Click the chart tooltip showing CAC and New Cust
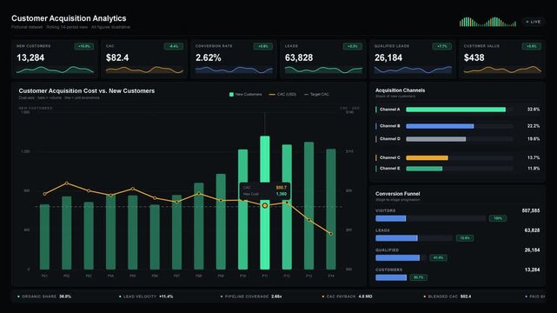This screenshot has height=313, width=557. click(x=265, y=190)
